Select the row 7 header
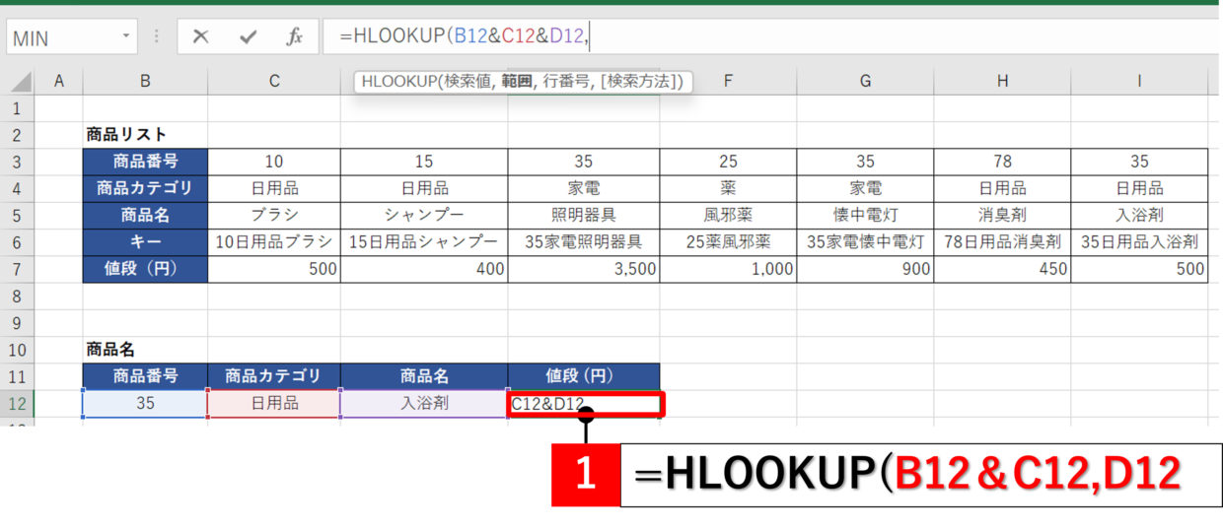The image size is (1223, 529). point(17,269)
